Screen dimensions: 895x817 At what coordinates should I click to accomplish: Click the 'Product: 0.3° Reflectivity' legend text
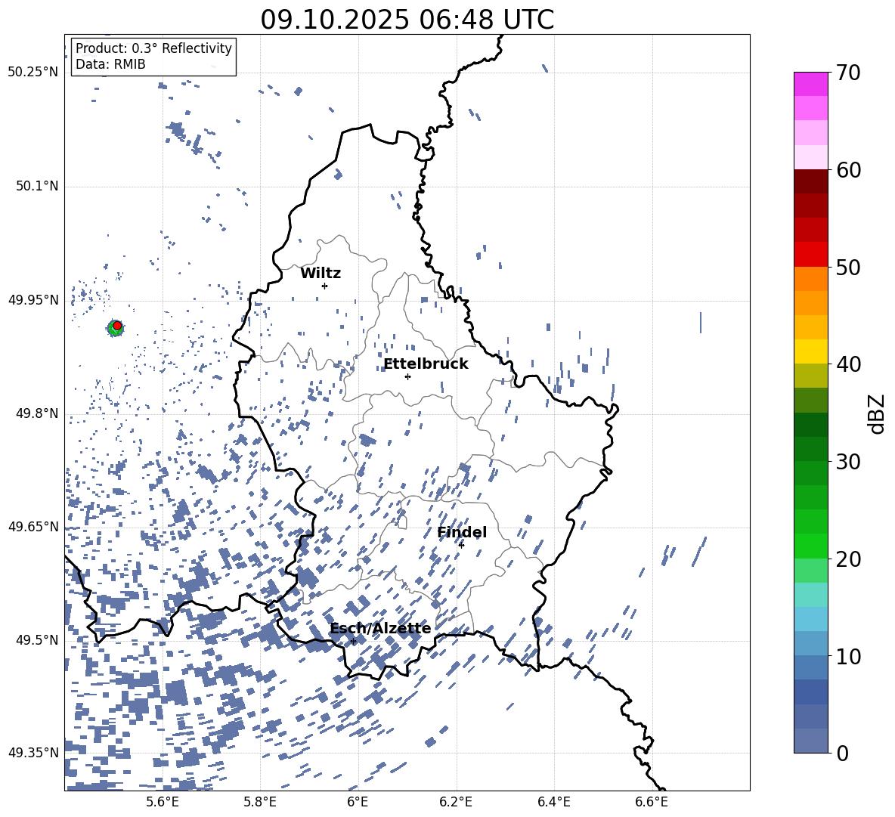tap(153, 48)
